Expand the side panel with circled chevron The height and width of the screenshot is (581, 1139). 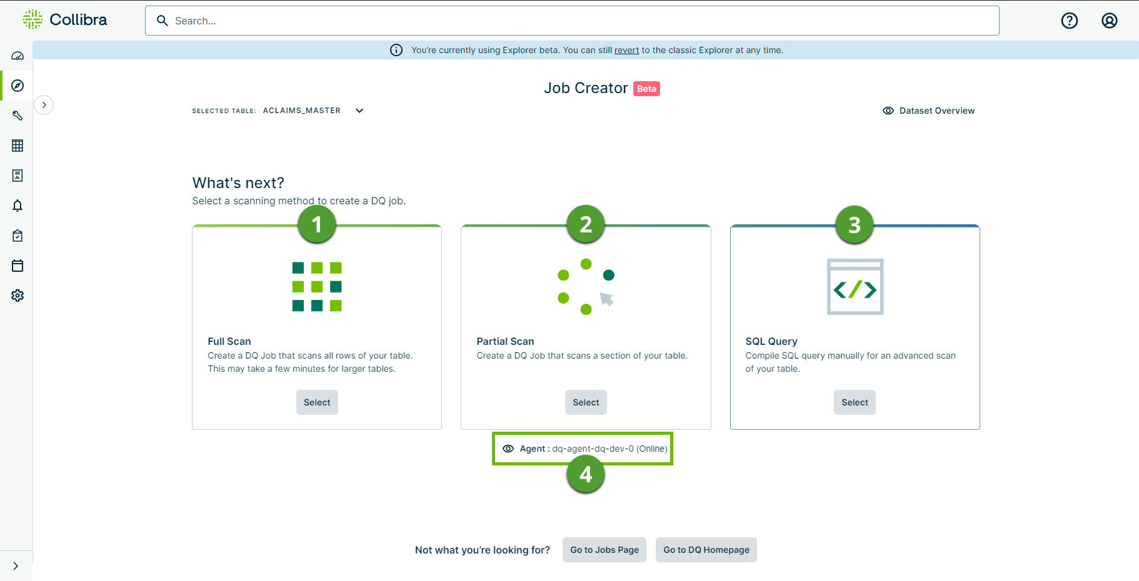(44, 105)
